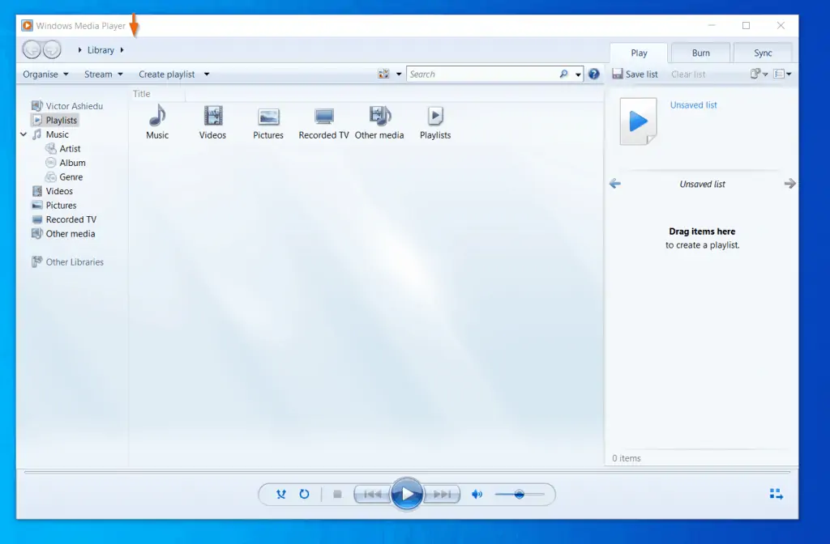Open the Organise dropdown menu
Screen dimensions: 830x544
[44, 74]
